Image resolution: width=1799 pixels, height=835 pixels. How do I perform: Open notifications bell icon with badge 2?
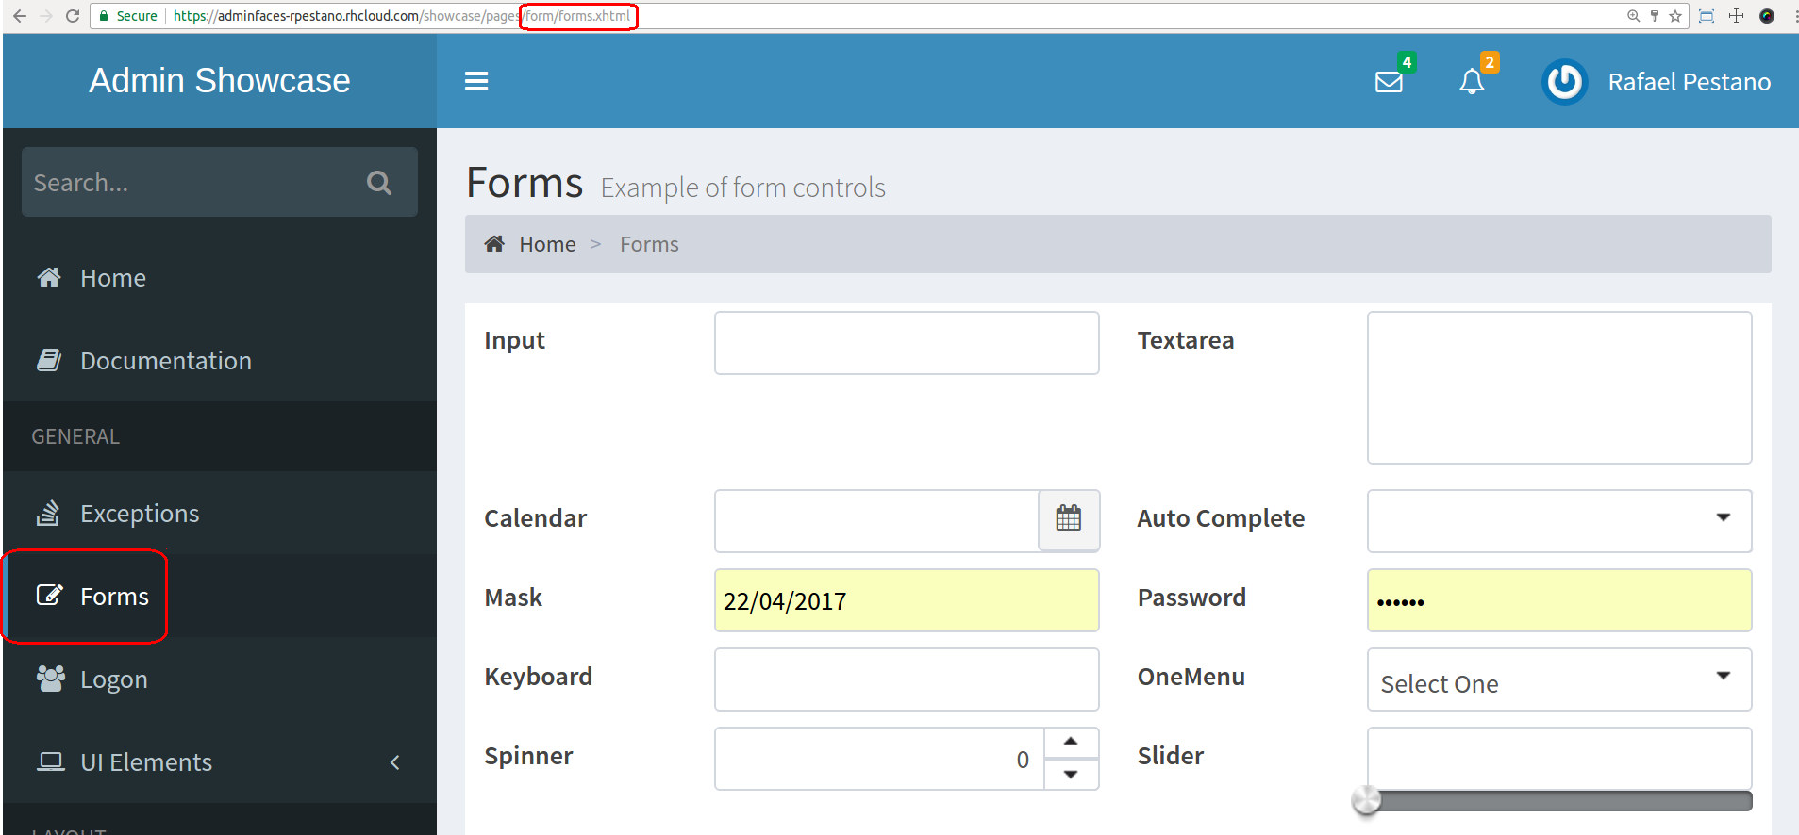[1472, 82]
